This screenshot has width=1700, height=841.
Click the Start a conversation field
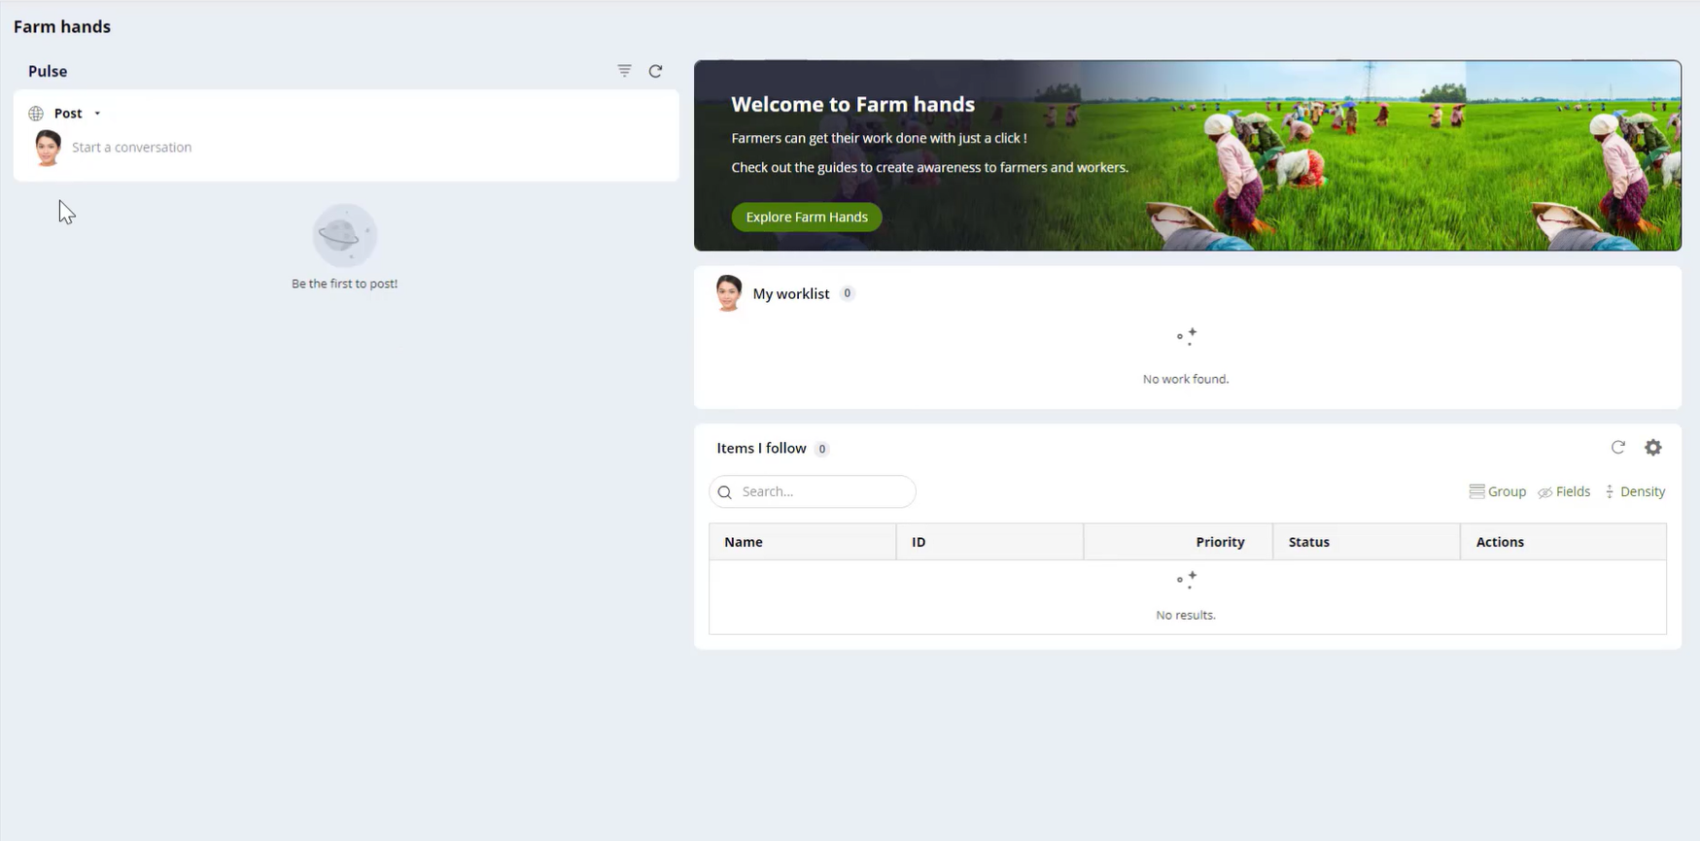click(369, 148)
